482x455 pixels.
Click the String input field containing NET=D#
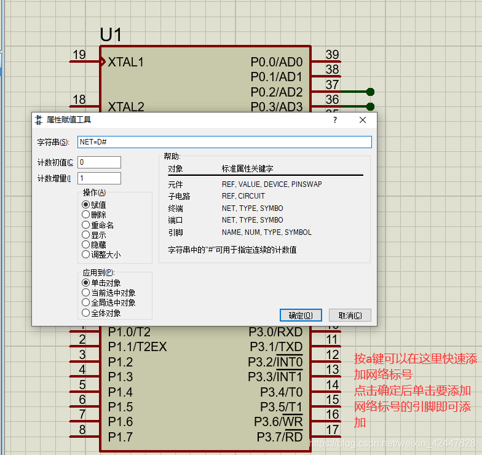point(224,142)
